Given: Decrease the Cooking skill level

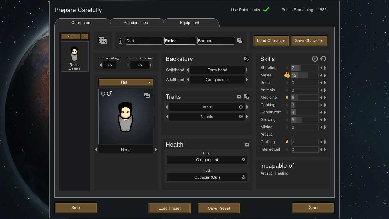Looking at the screenshot, I should pos(322,105).
